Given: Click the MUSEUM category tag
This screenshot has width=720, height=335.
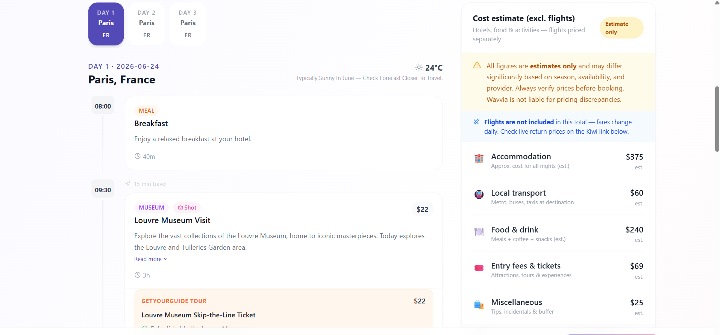Looking at the screenshot, I should [x=152, y=208].
